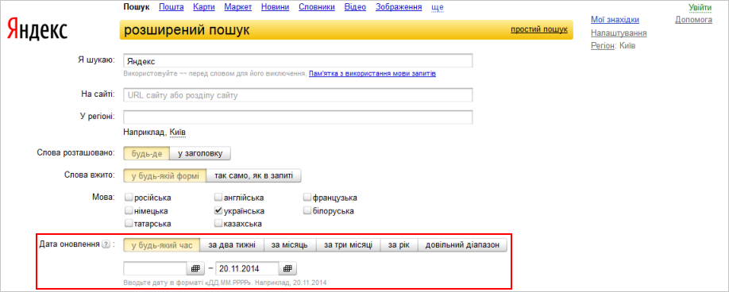
Task: Uncheck the українська language box
Action: (218, 211)
